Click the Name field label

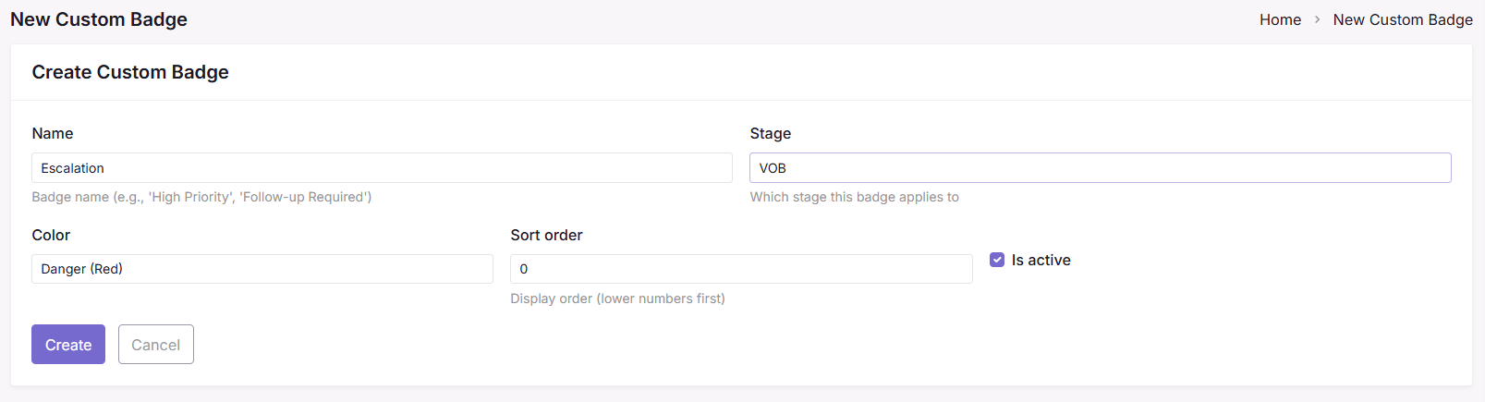[53, 133]
